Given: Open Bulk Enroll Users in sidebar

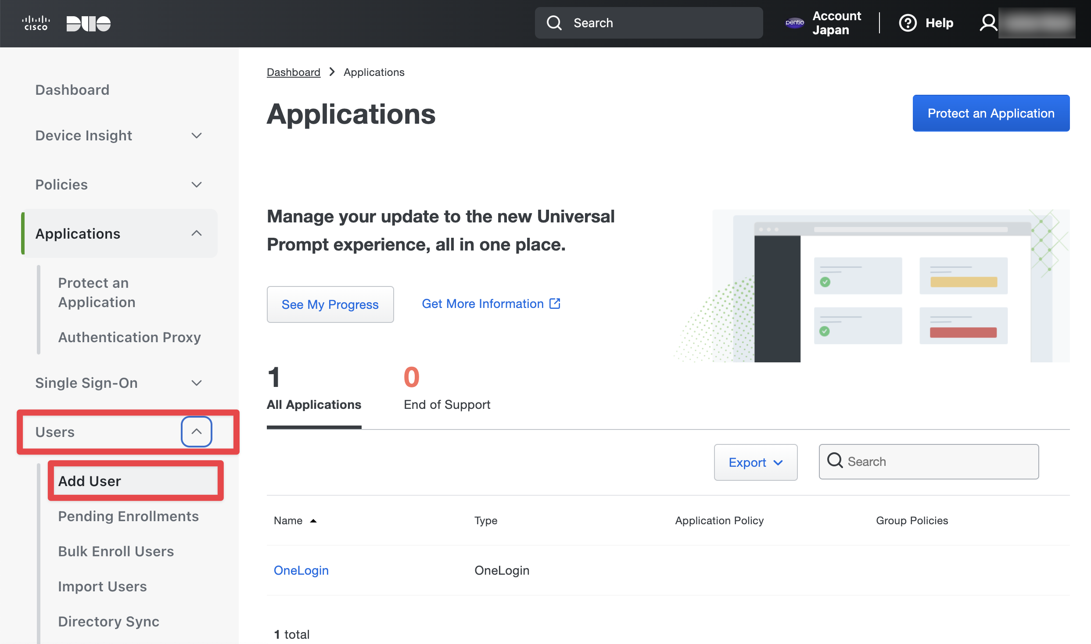Looking at the screenshot, I should click(x=116, y=551).
